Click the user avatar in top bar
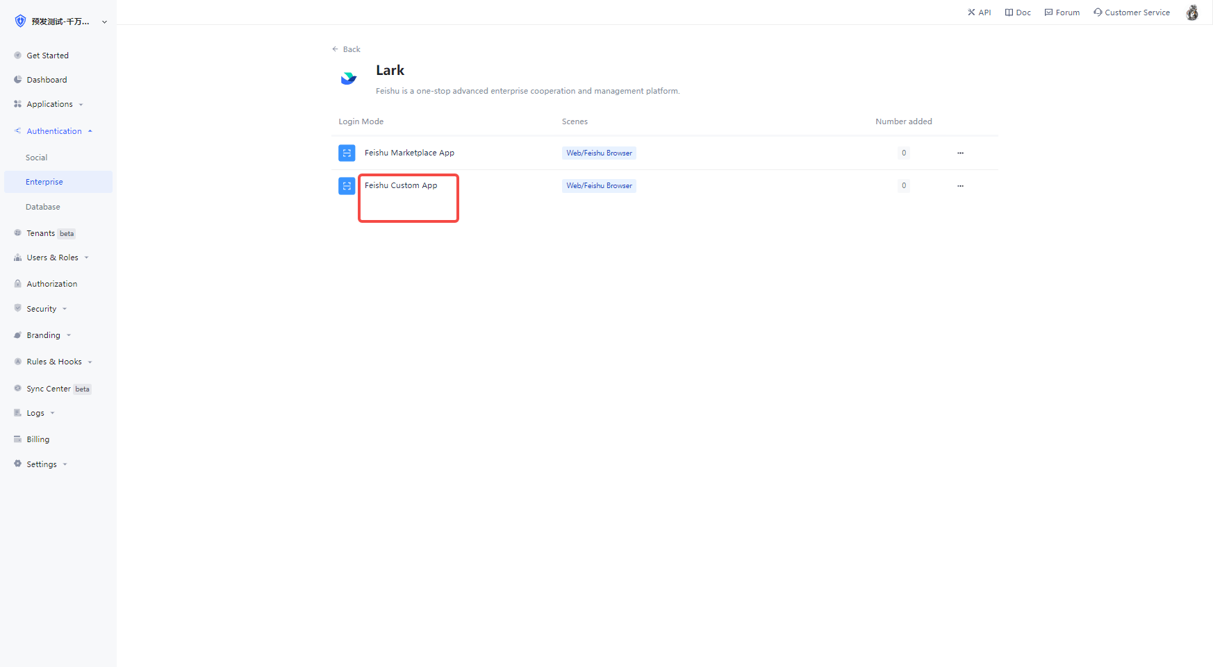This screenshot has height=667, width=1213. tap(1191, 12)
